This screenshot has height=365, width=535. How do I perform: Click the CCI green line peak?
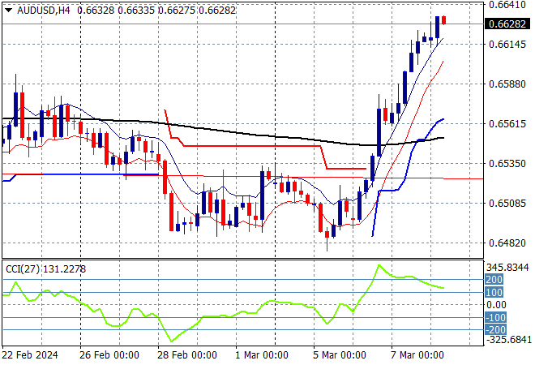click(377, 265)
